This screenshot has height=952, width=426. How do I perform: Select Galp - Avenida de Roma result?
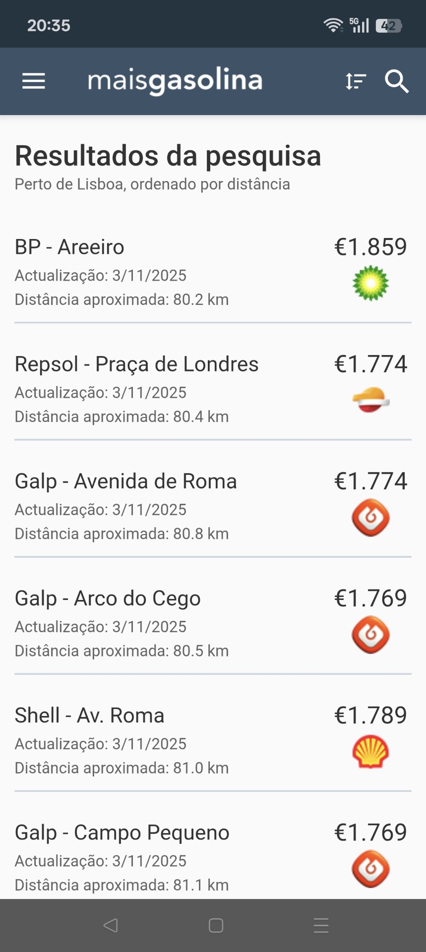(125, 481)
